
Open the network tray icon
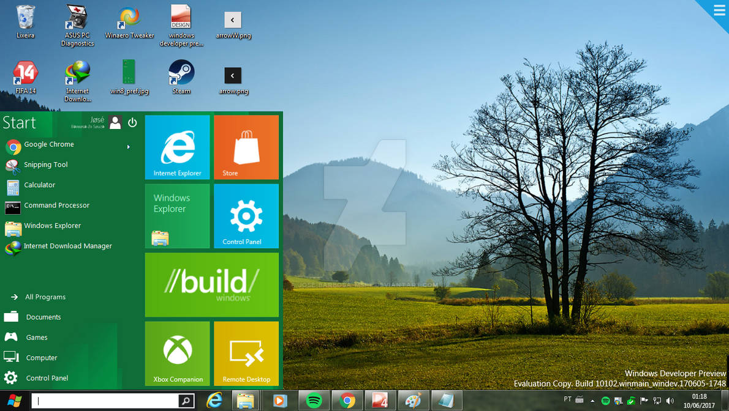[657, 401]
